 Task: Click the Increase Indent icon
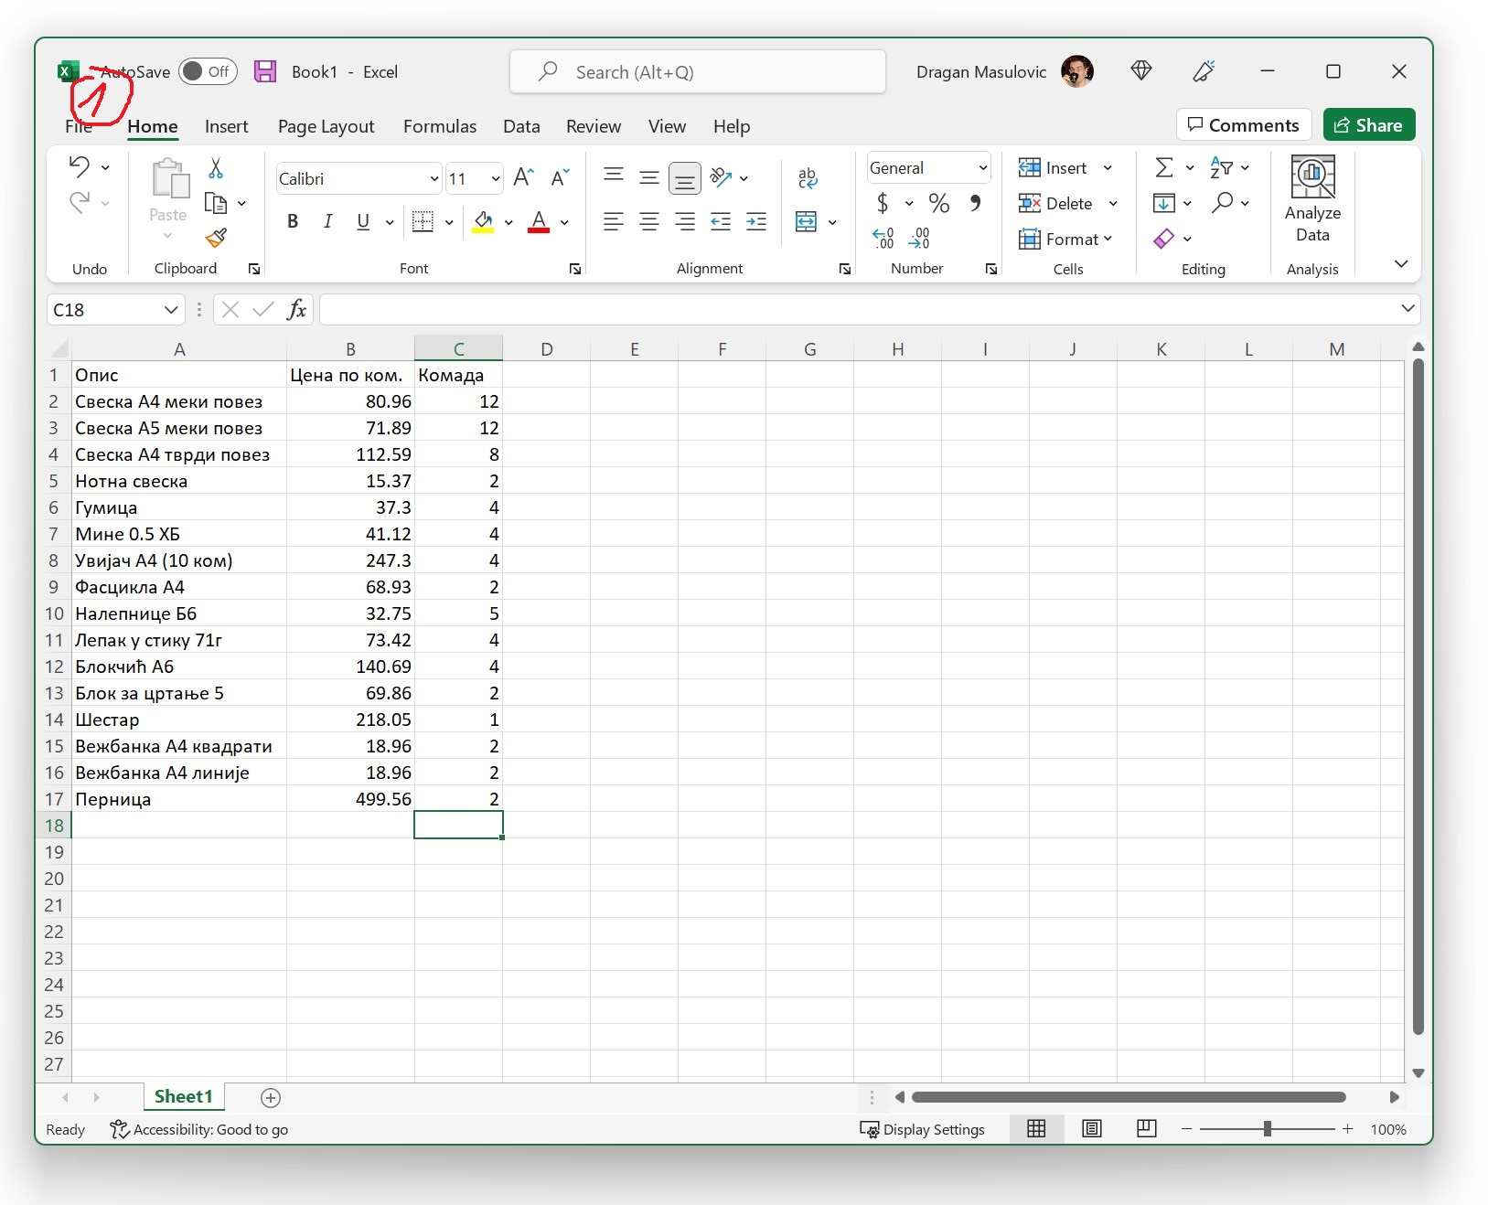pos(756,221)
